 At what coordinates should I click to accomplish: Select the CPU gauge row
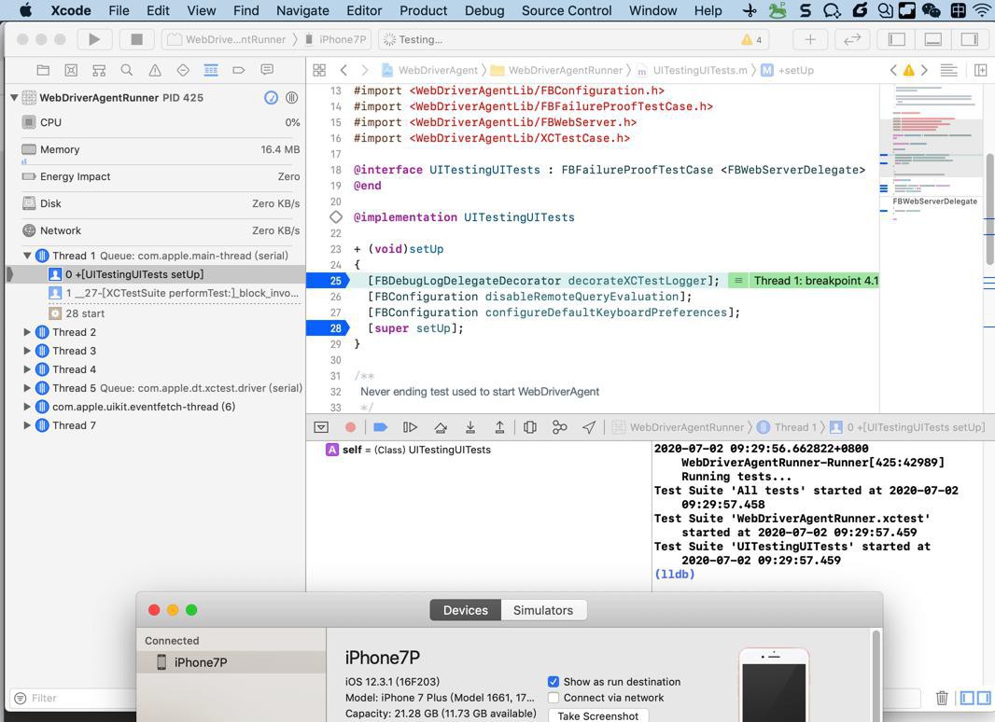point(160,122)
